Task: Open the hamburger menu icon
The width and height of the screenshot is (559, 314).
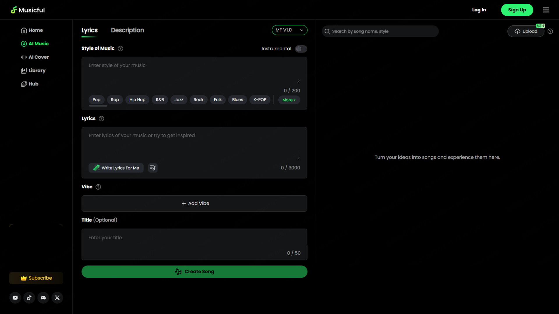Action: point(546,10)
